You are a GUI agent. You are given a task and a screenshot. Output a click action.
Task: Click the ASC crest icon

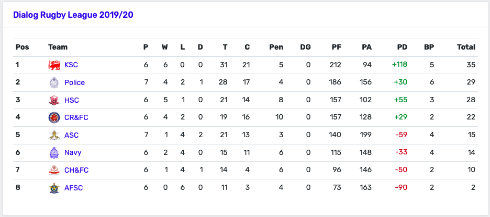tap(54, 135)
